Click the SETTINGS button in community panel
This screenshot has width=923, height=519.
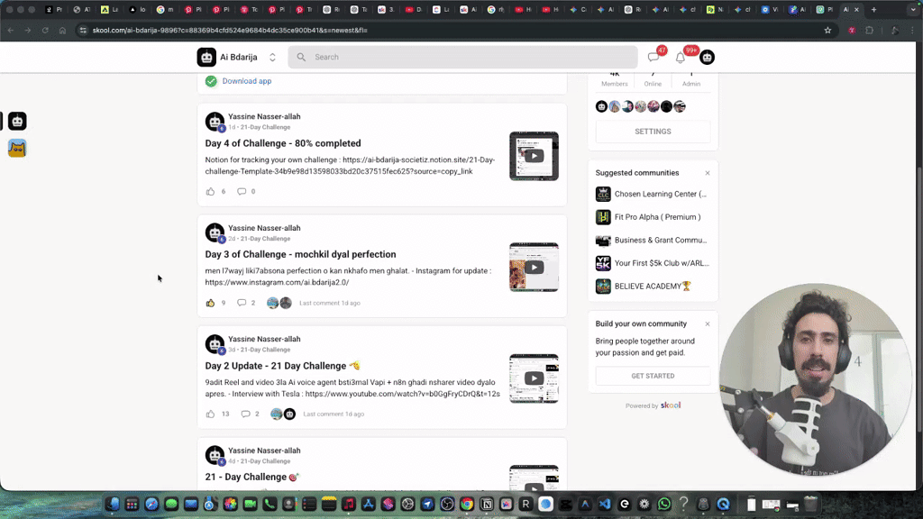pyautogui.click(x=653, y=132)
